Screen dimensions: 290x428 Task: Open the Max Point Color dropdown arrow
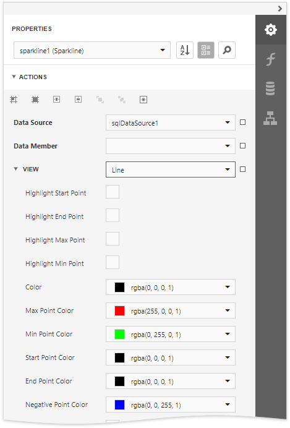click(x=228, y=310)
